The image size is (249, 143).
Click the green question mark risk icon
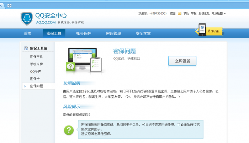click(x=69, y=130)
